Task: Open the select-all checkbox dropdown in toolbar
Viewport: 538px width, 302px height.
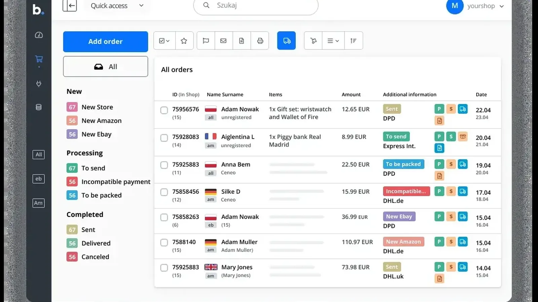Action: pos(164,41)
